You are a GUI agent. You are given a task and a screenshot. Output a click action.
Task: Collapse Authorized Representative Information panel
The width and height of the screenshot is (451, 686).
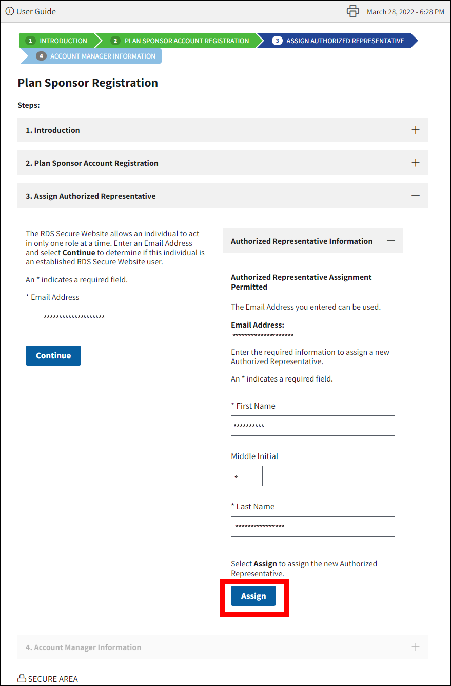tap(391, 241)
